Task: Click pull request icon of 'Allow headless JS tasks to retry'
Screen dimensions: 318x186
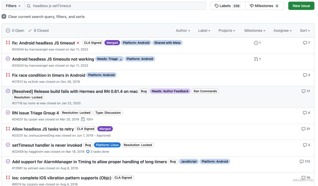Action: click(x=8, y=129)
